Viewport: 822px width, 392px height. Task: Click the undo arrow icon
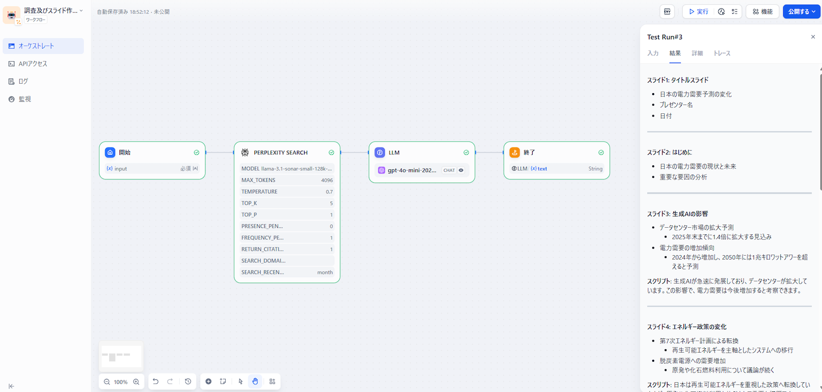click(x=156, y=382)
